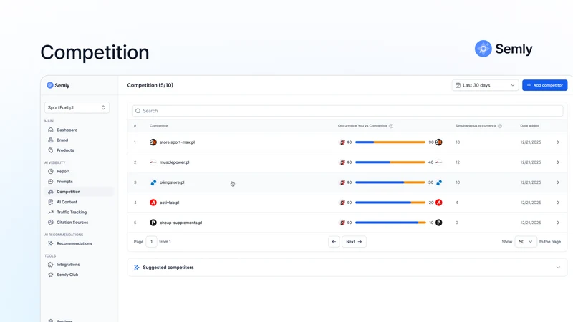Open details chevron for store.sport-max.pl row
Screen dimensions: 573x322
point(558,142)
